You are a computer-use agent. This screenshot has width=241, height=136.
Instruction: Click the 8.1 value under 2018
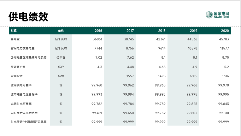click(x=163, y=57)
